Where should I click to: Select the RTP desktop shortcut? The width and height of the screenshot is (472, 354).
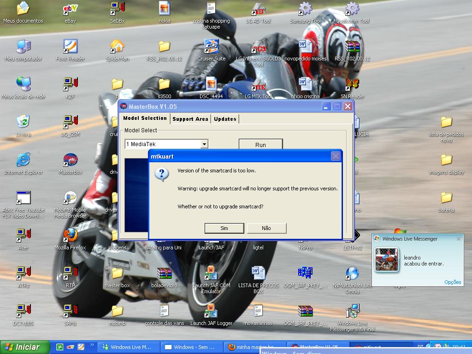tap(70, 277)
